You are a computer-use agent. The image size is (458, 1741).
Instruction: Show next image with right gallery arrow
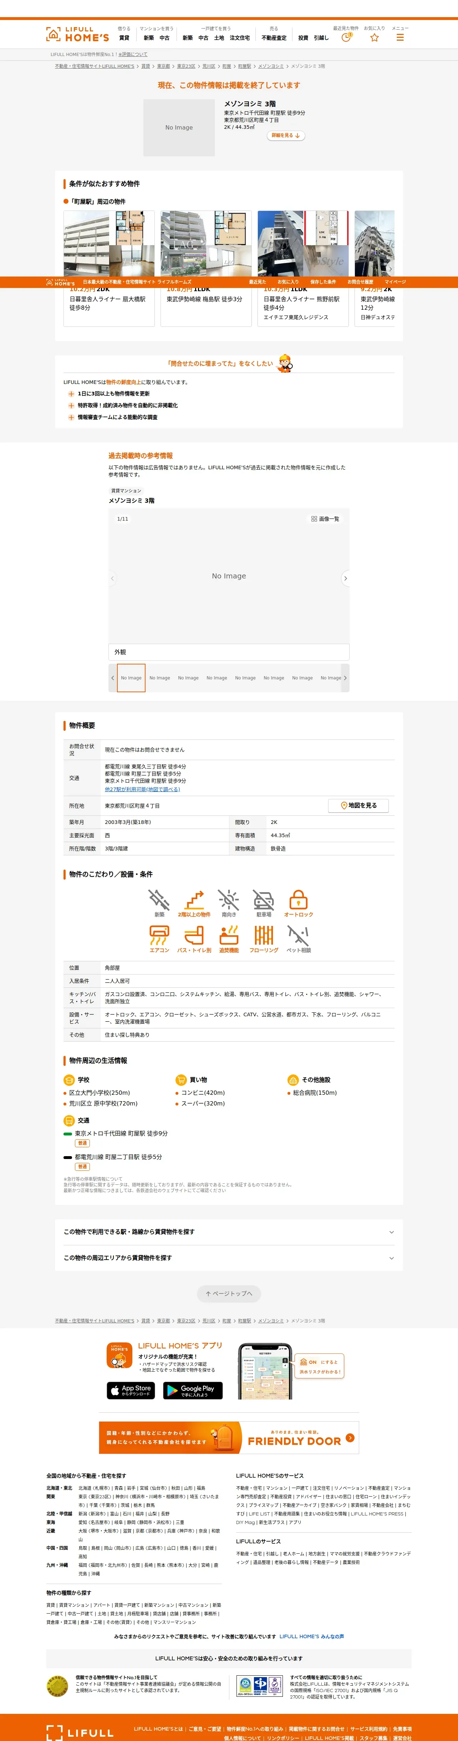click(x=345, y=578)
